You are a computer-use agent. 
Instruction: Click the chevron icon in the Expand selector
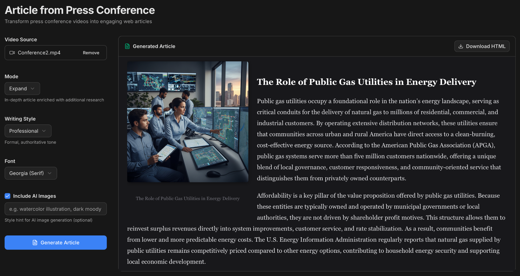pyautogui.click(x=32, y=89)
